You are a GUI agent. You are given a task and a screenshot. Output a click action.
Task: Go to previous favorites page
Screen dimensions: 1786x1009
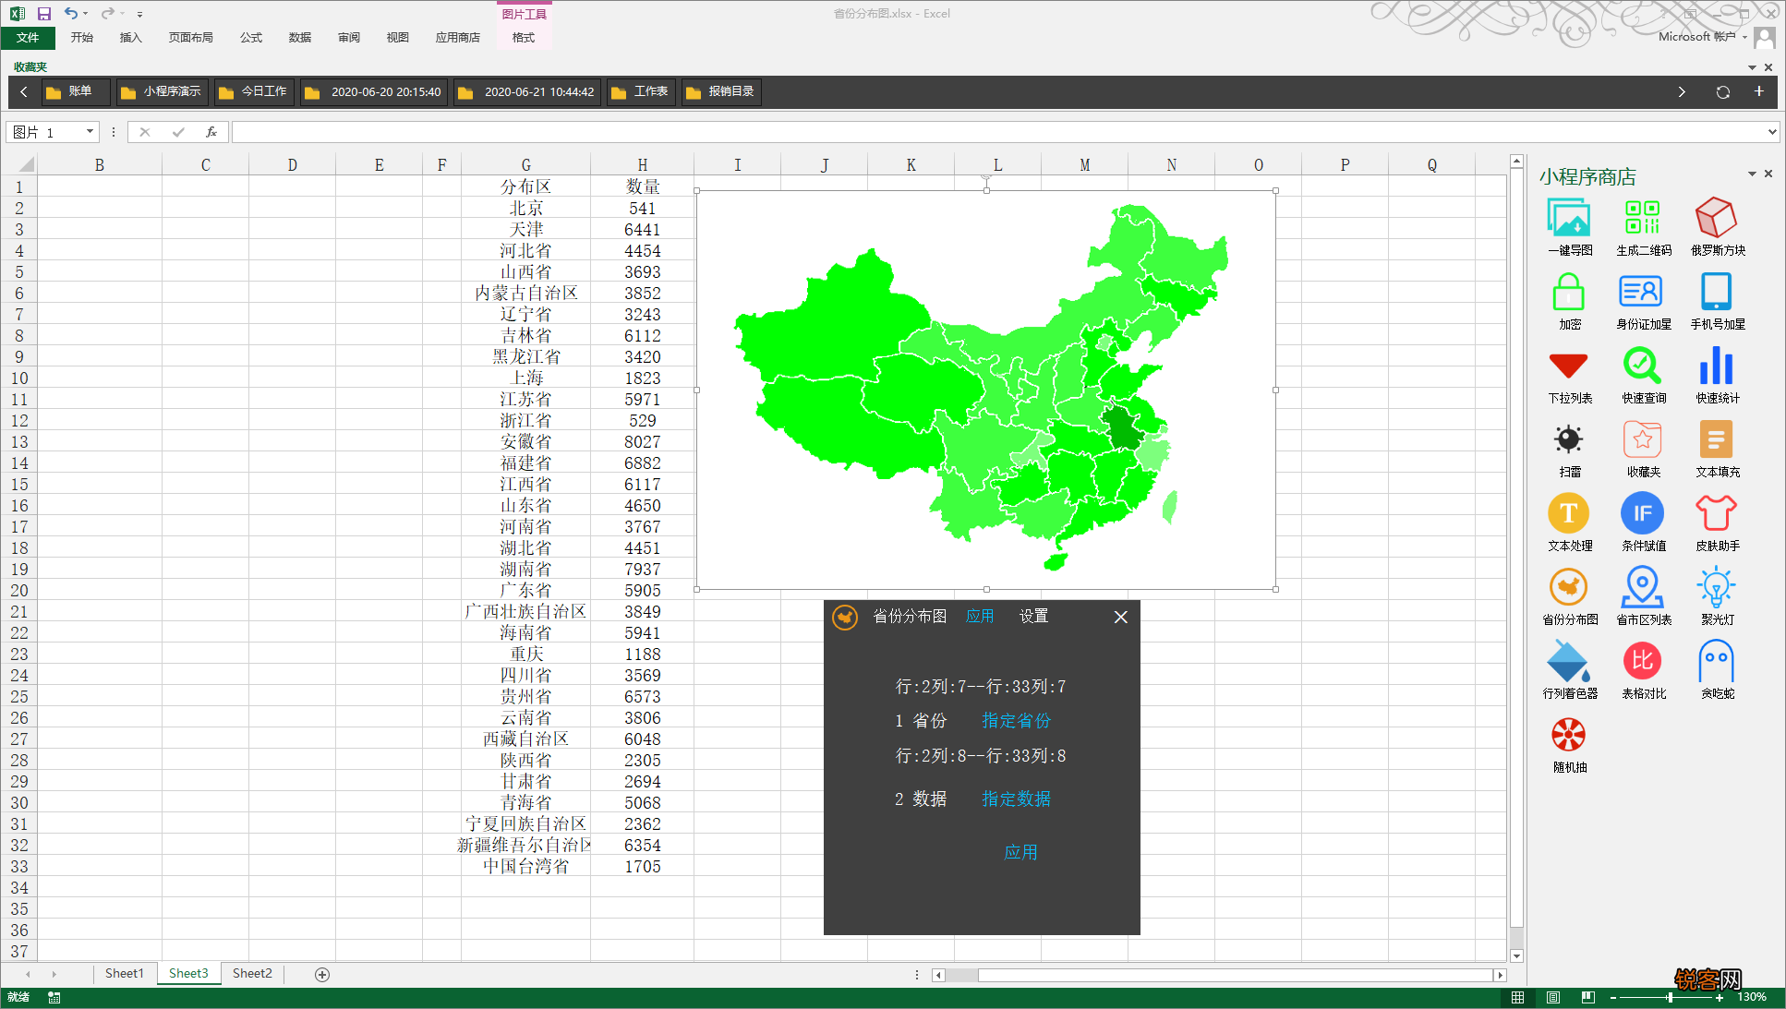tap(24, 91)
